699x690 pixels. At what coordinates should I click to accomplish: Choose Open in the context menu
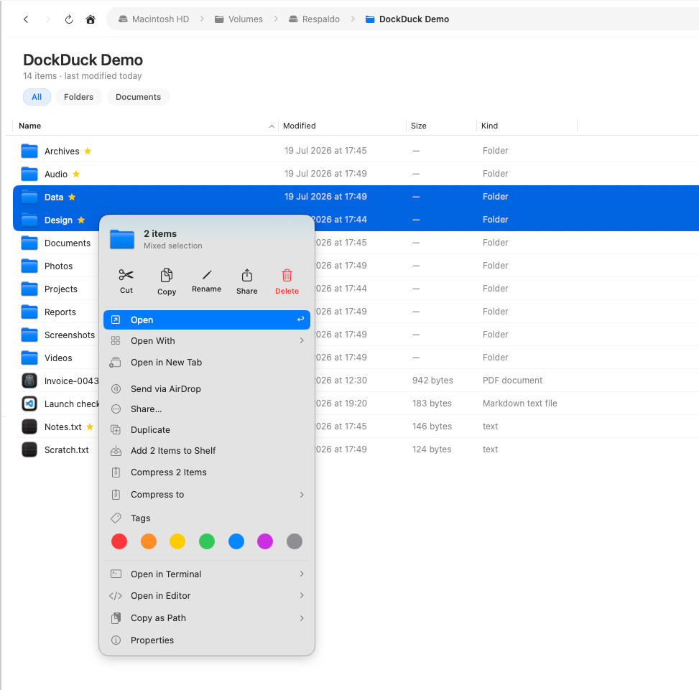coord(207,320)
